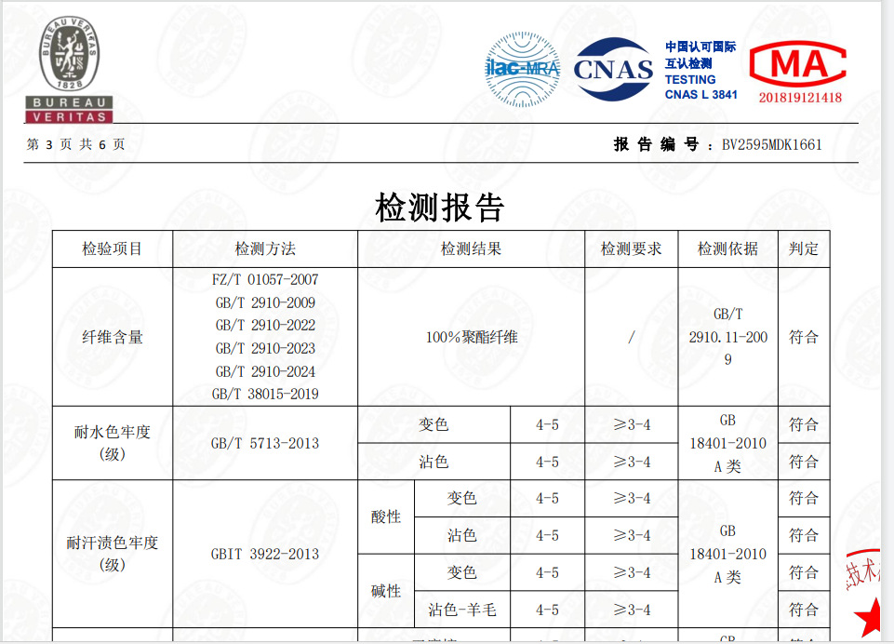The height and width of the screenshot is (644, 894).
Task: Click '符合' verdict for 碱性 变色
Action: pos(804,572)
